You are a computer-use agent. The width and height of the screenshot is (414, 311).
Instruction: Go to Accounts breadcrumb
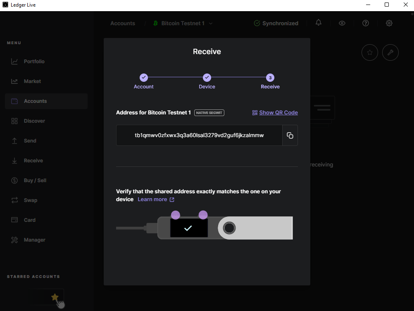122,24
